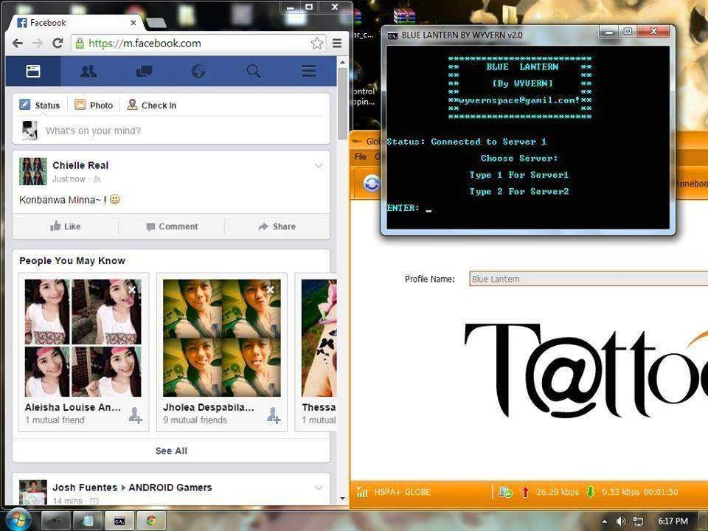The width and height of the screenshot is (708, 531).
Task: Click the connection status icon in Tattoo status bar
Action: (x=504, y=492)
